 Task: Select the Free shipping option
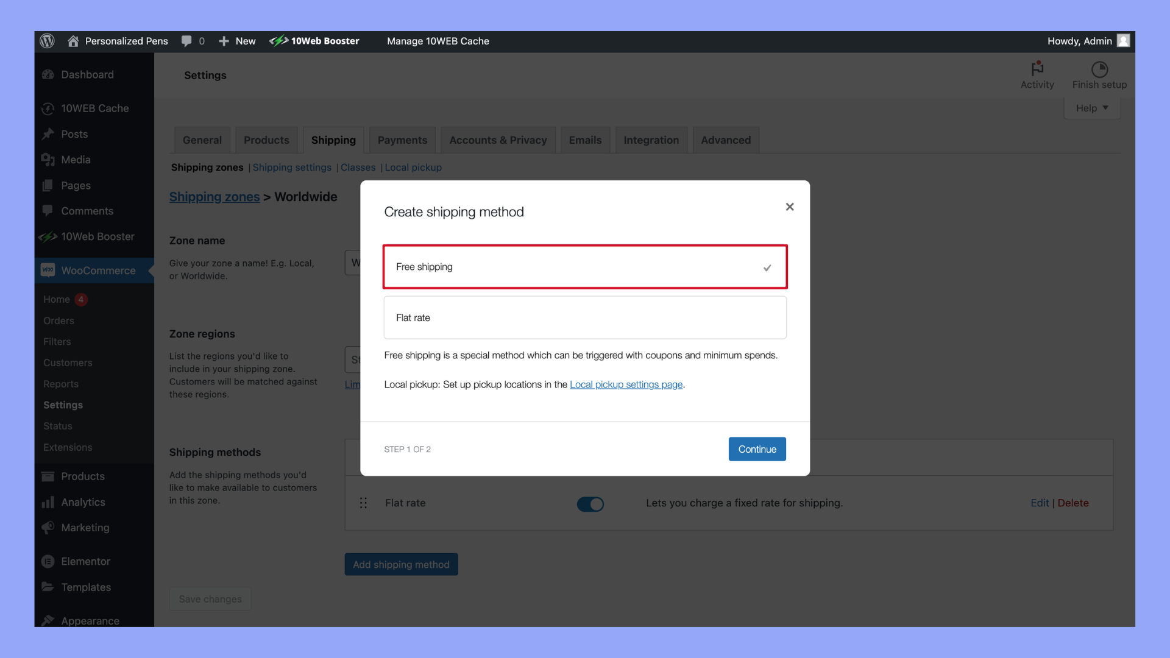tap(584, 267)
